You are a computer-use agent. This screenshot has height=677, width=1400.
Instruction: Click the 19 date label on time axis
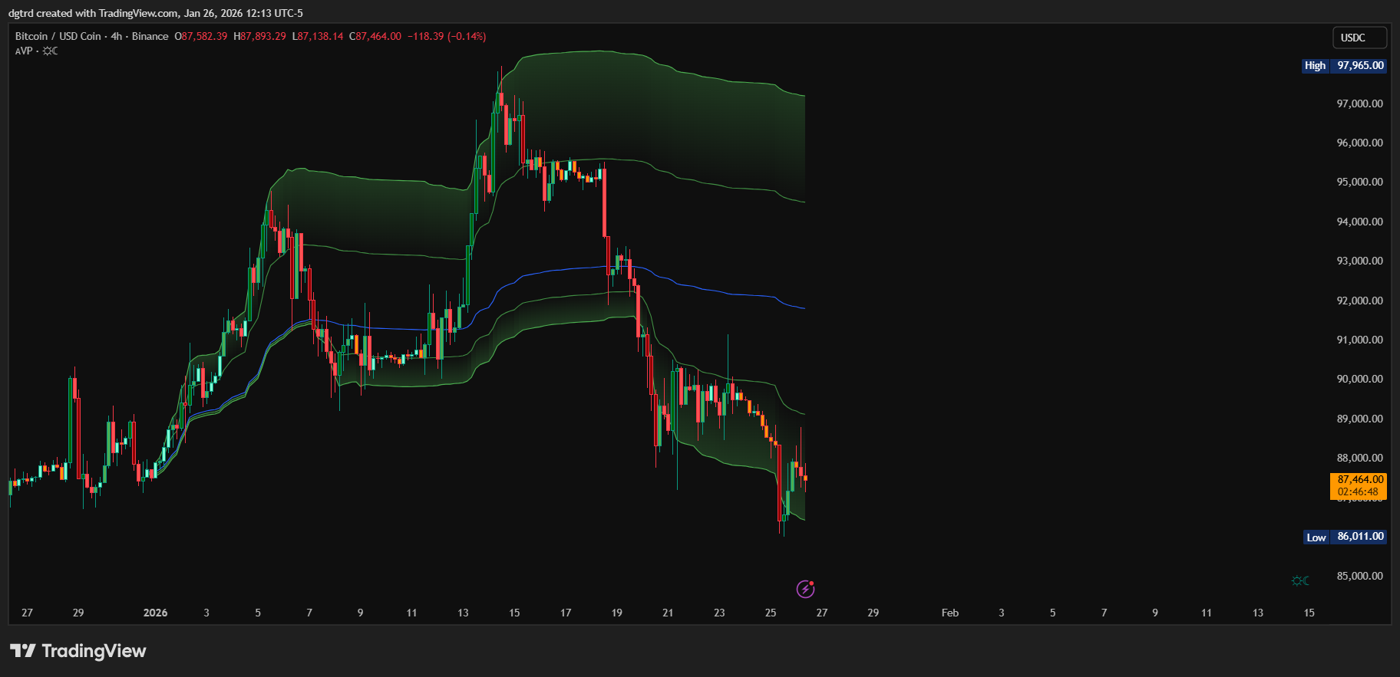617,613
